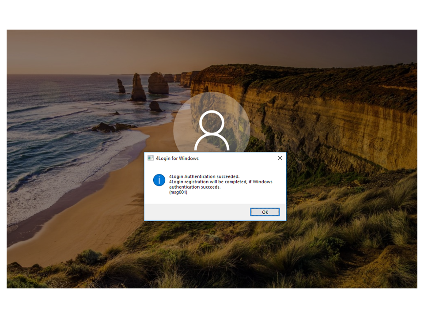This screenshot has height=318, width=424.
Task: Confirm the dialog with the OK button
Action: [x=265, y=212]
